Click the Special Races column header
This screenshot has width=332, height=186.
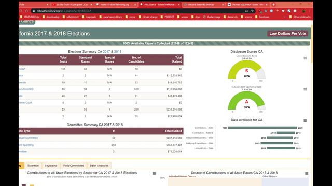[109, 60]
